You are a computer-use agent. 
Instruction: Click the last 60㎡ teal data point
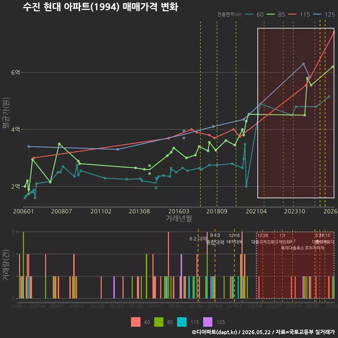pos(329,97)
